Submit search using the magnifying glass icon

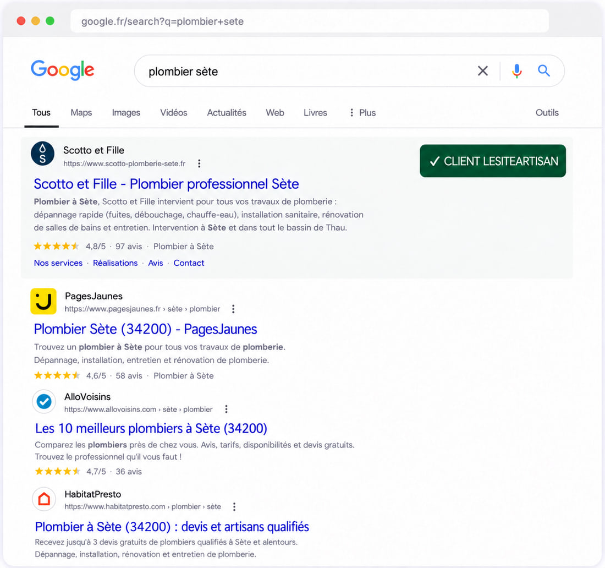click(x=544, y=70)
